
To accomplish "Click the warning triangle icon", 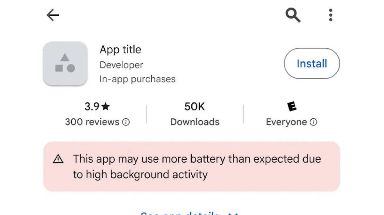I will pyautogui.click(x=58, y=159).
